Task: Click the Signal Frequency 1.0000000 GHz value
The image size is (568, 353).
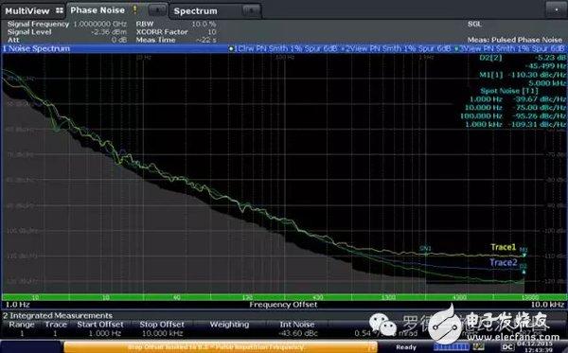Action: [100, 24]
